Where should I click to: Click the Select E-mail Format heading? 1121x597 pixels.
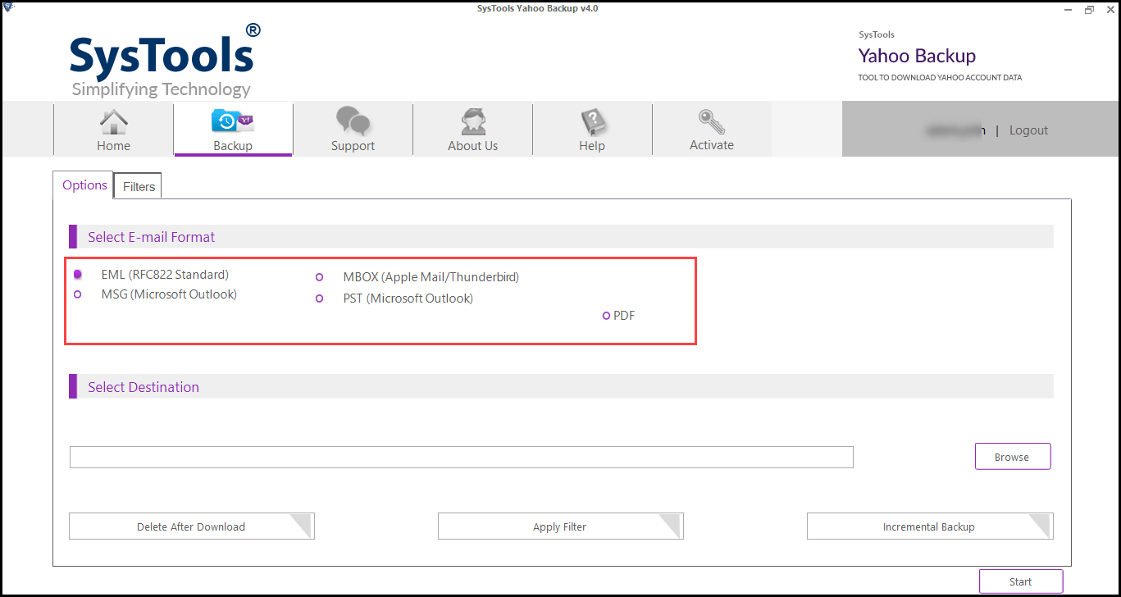151,237
